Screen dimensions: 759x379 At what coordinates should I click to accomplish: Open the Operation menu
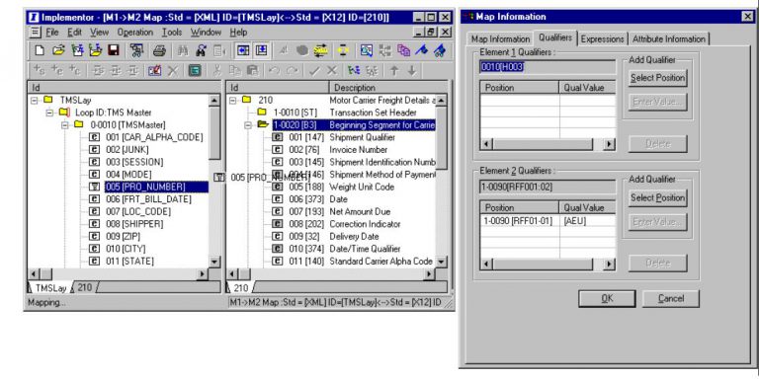(x=135, y=33)
